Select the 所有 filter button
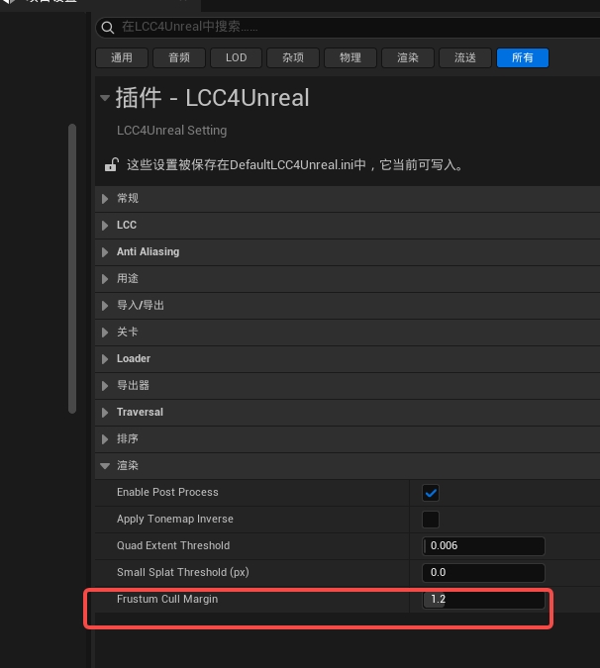The height and width of the screenshot is (668, 600). coord(523,58)
